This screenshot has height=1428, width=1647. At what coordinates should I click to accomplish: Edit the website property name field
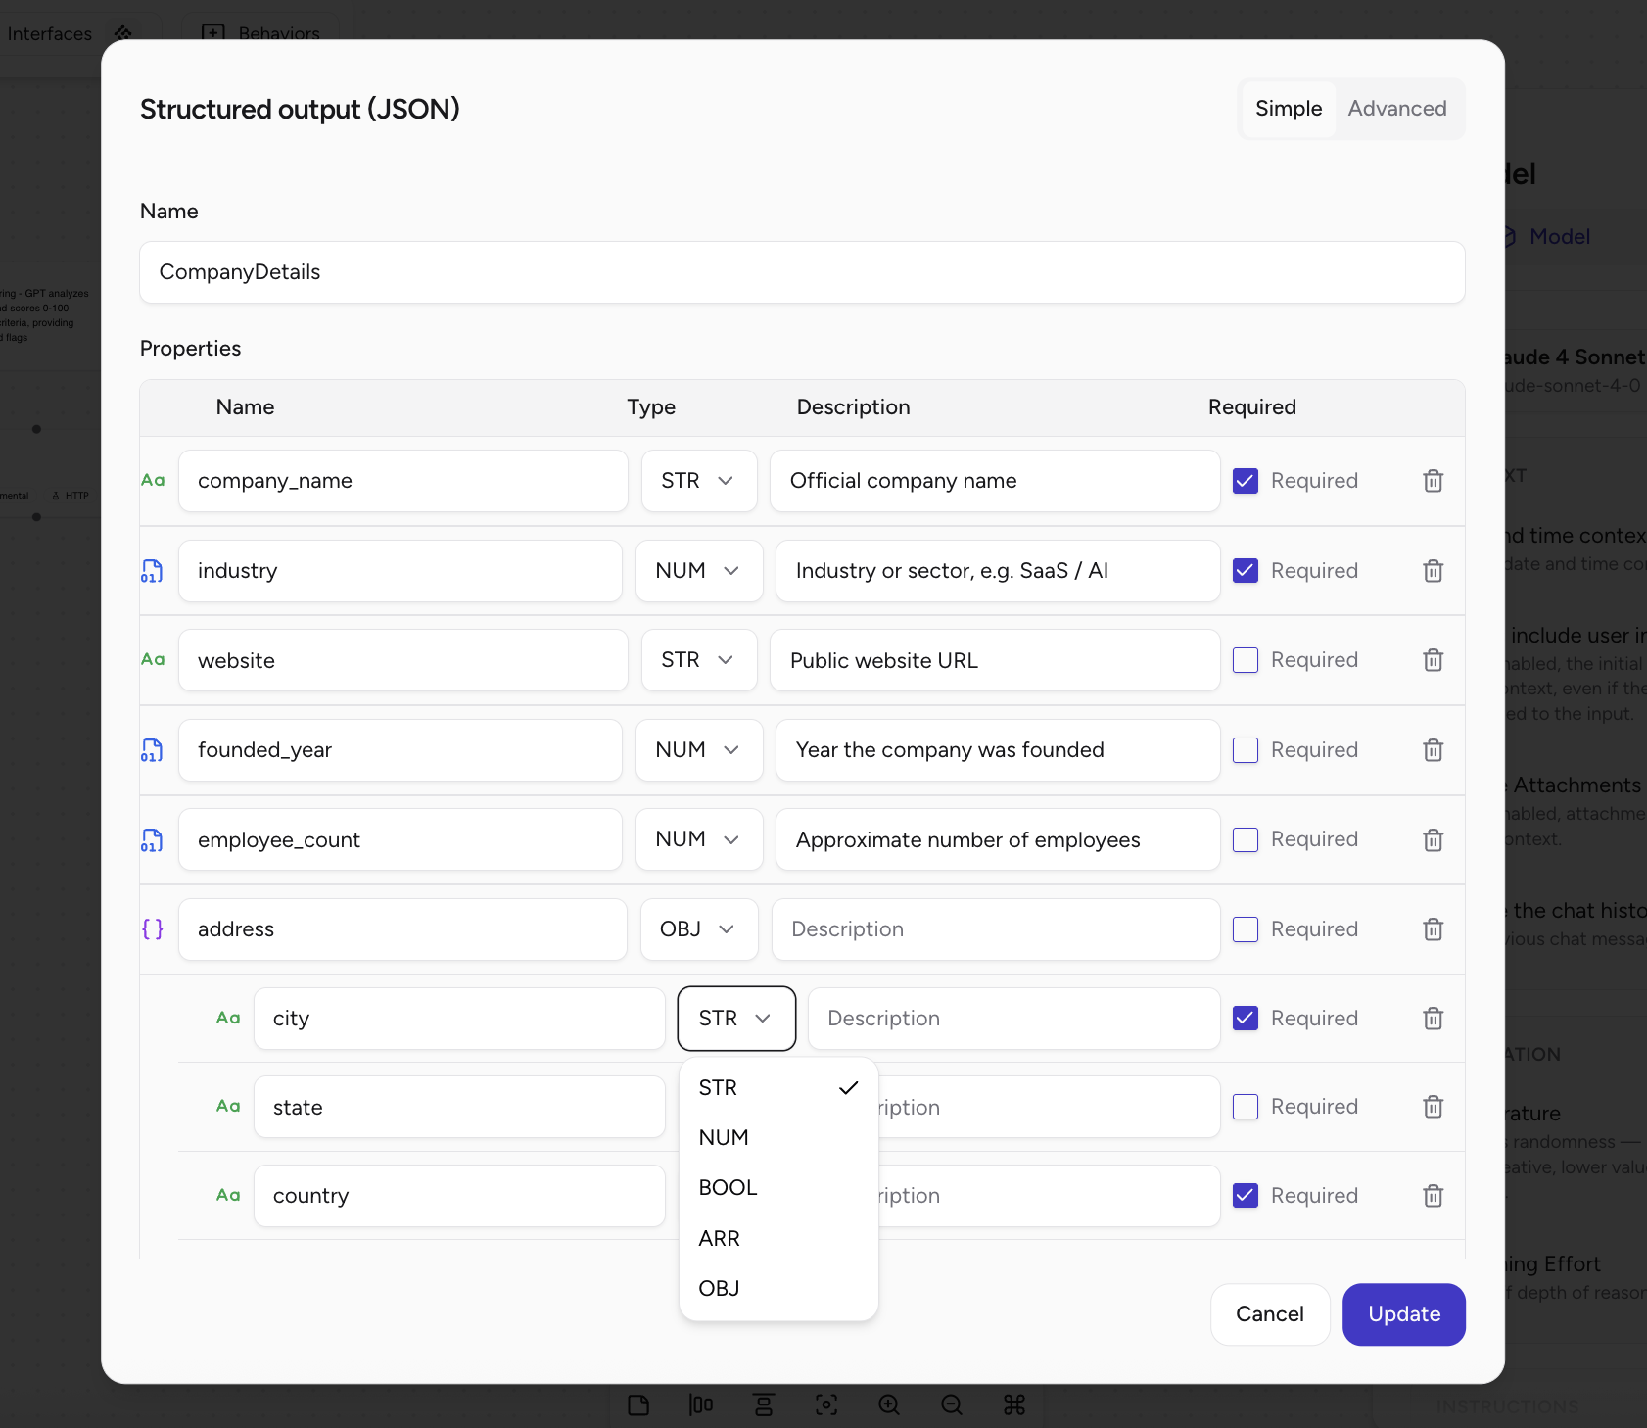click(403, 660)
